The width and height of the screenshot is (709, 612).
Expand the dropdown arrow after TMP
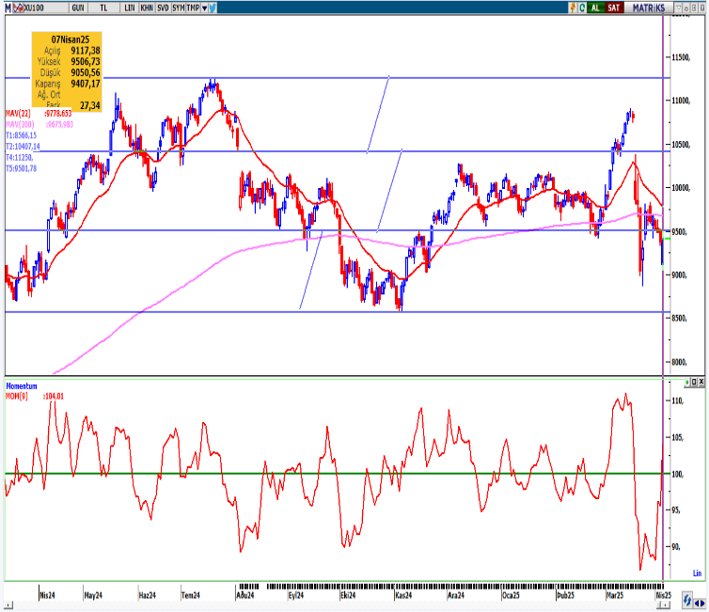[204, 8]
